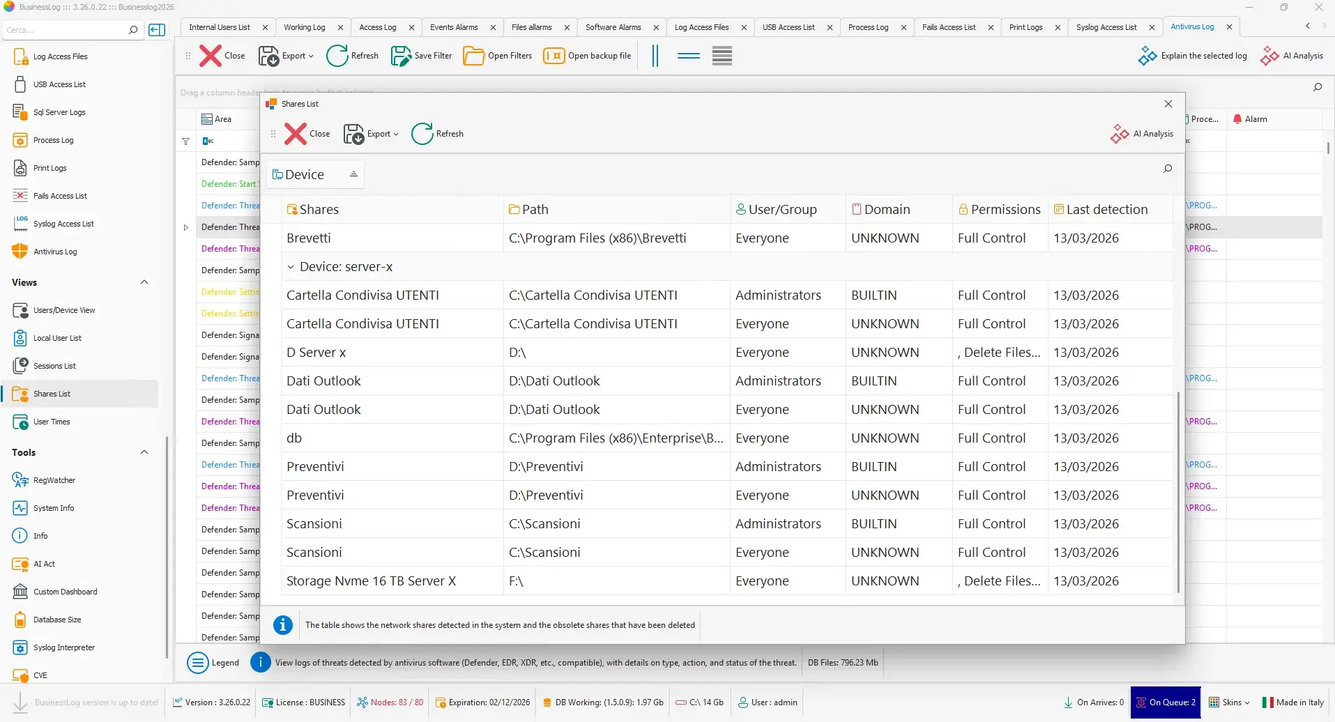
Task: Click the filter row funnel icon
Action: click(185, 141)
